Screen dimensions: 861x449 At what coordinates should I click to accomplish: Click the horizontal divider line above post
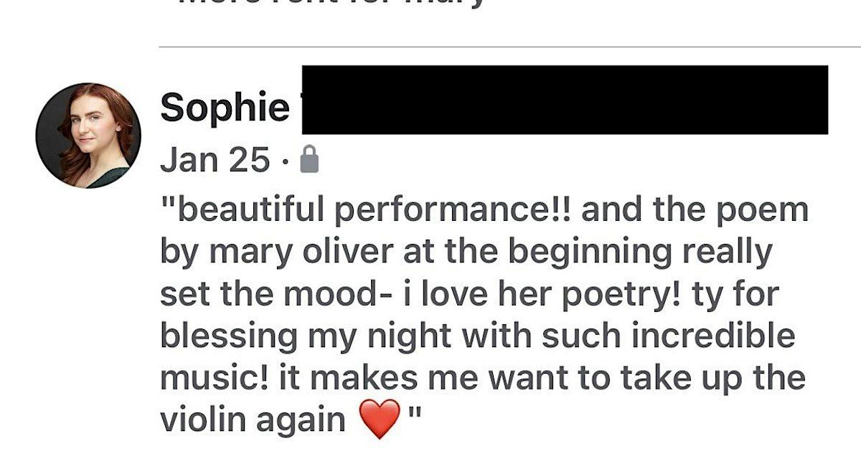[x=509, y=47]
